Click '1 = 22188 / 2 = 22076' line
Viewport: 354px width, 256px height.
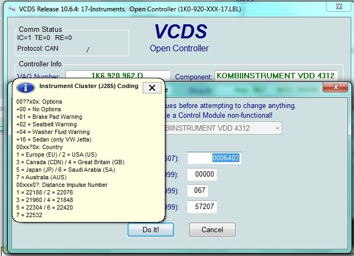click(45, 192)
